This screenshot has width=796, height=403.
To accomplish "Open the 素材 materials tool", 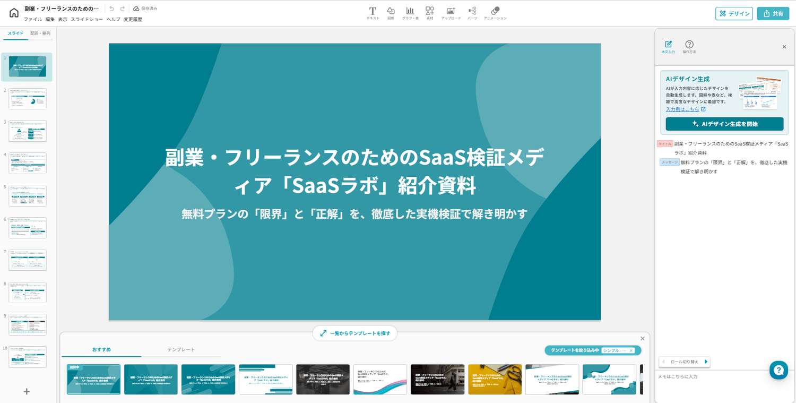I will (x=430, y=13).
